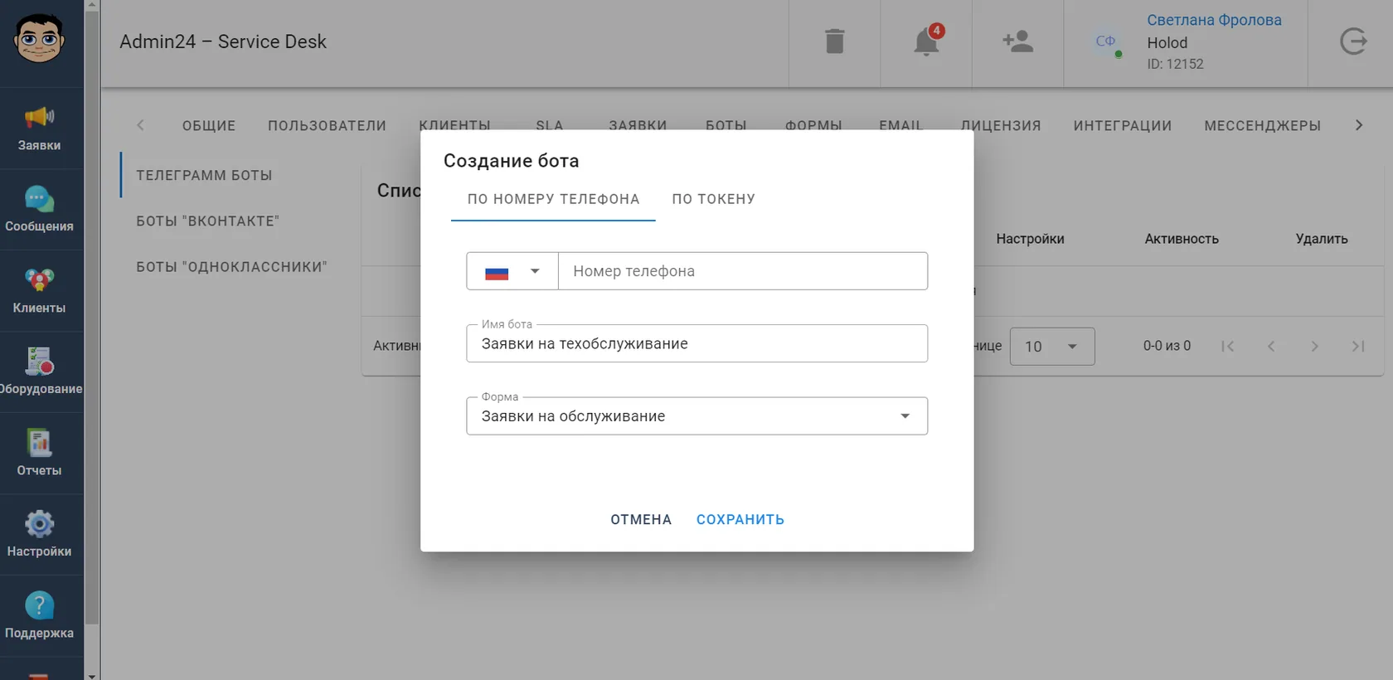
Task: Select По номеру телефона tab
Action: tap(554, 199)
